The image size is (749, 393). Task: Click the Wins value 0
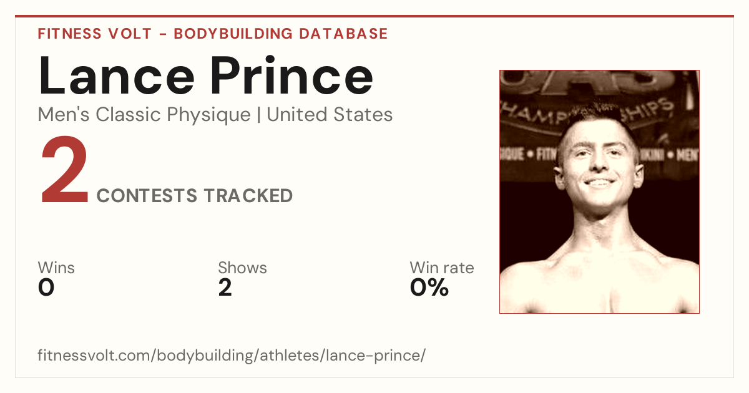[46, 288]
